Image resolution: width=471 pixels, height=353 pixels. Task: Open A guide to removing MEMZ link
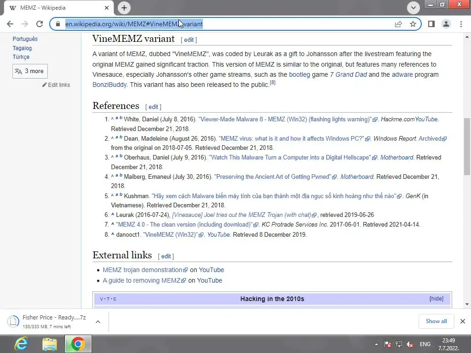[x=144, y=280]
